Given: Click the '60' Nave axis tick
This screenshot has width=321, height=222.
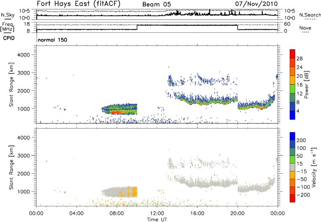Looking at the screenshot, I should [x=287, y=24].
